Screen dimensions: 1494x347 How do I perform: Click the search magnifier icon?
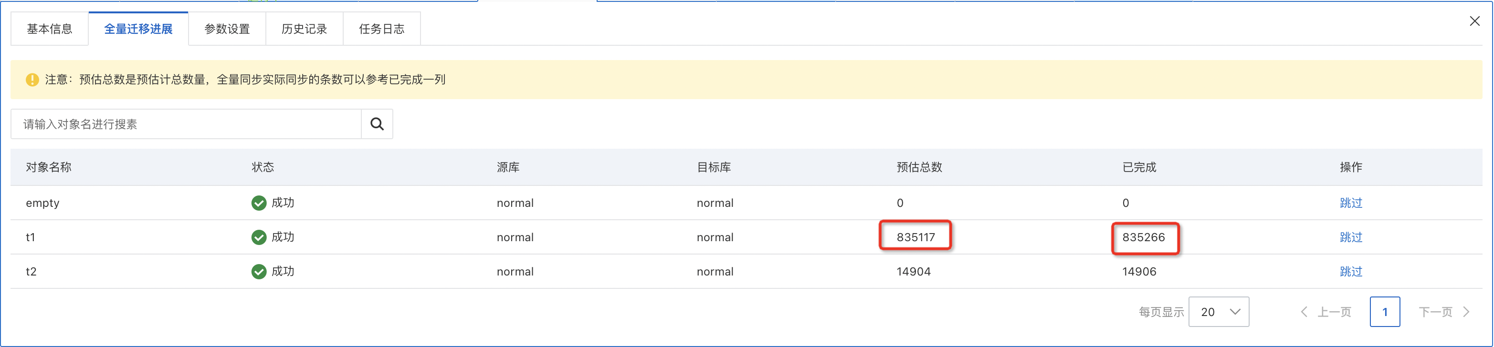click(x=377, y=124)
